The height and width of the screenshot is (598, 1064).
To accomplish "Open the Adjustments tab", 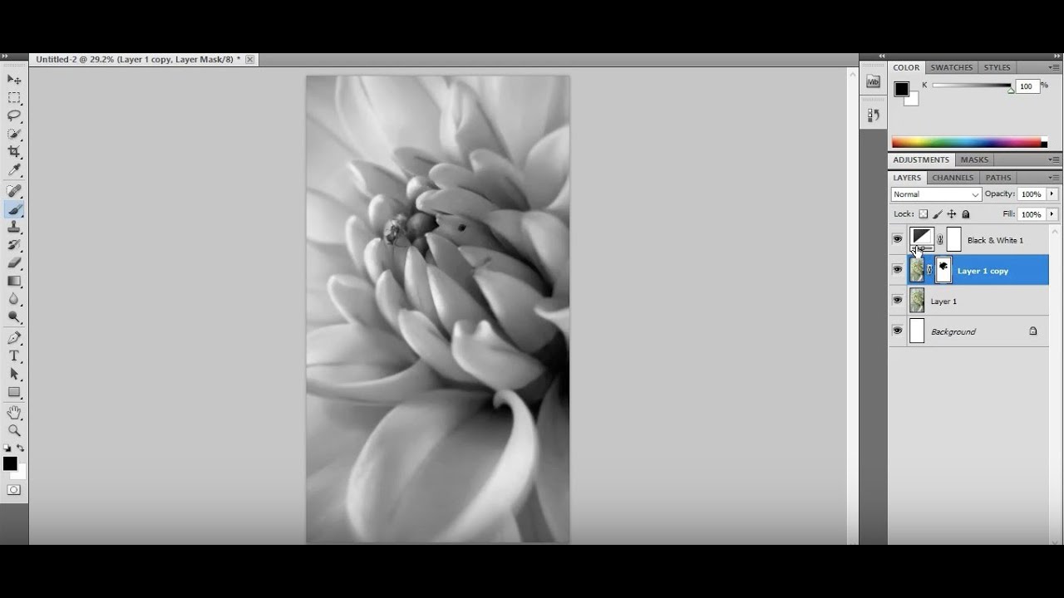I will click(921, 159).
